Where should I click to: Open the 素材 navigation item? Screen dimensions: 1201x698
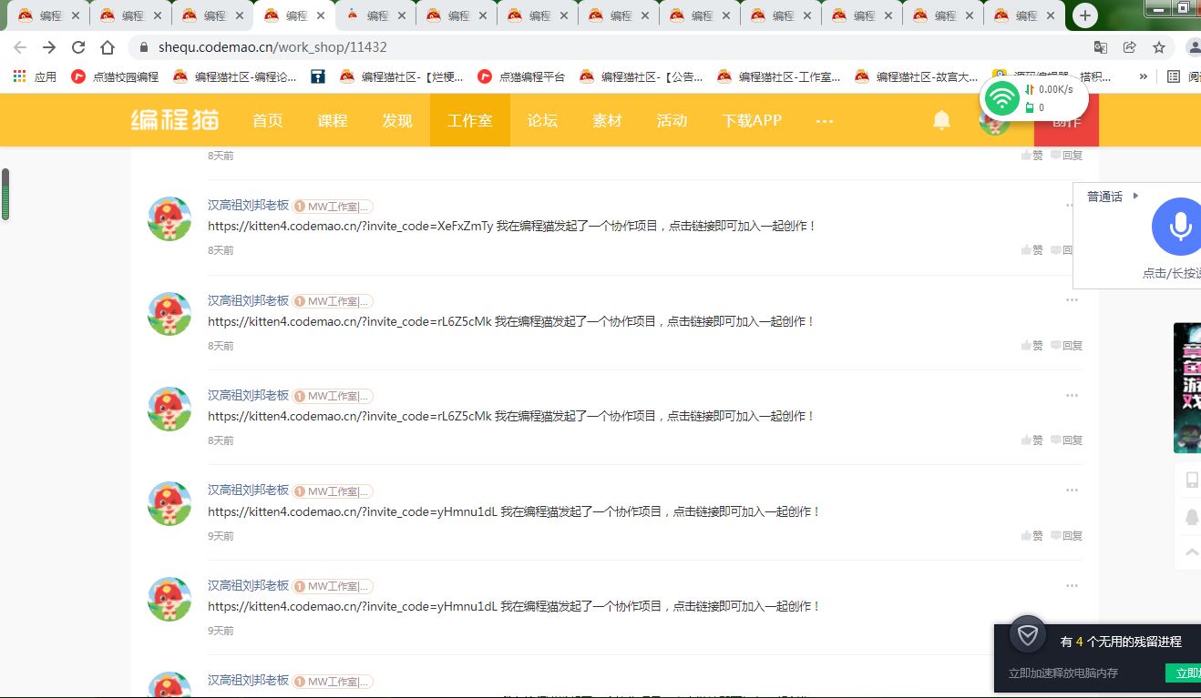coord(607,120)
